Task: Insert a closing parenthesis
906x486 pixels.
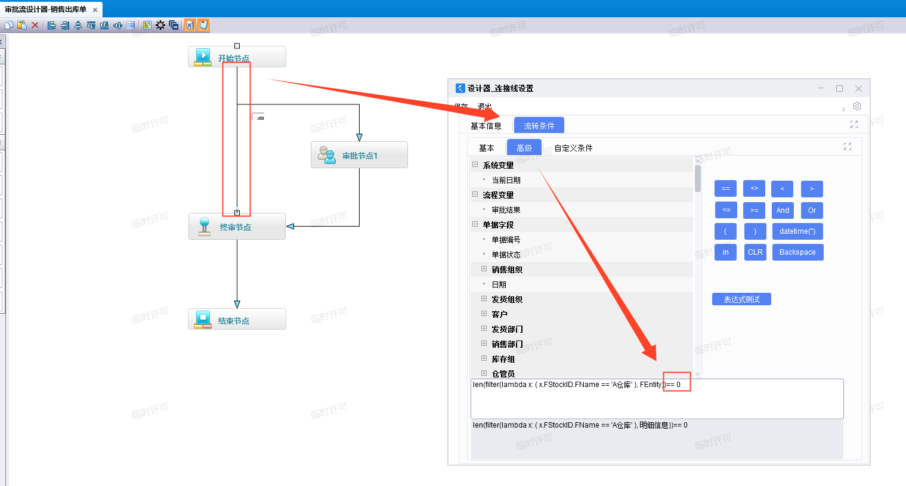Action: tap(755, 231)
